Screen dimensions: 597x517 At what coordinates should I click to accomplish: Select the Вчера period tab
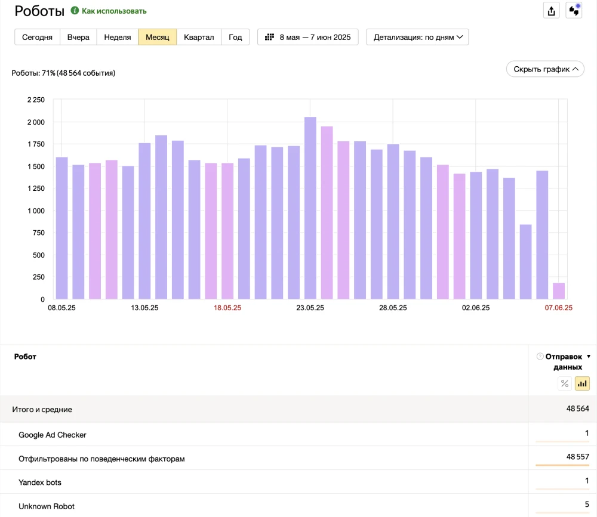tap(78, 37)
